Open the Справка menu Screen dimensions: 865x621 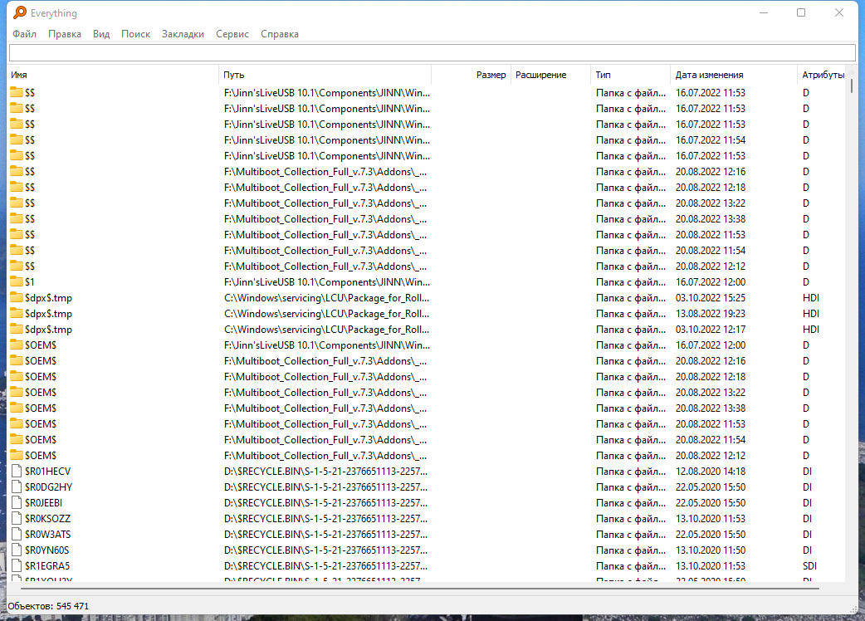280,34
